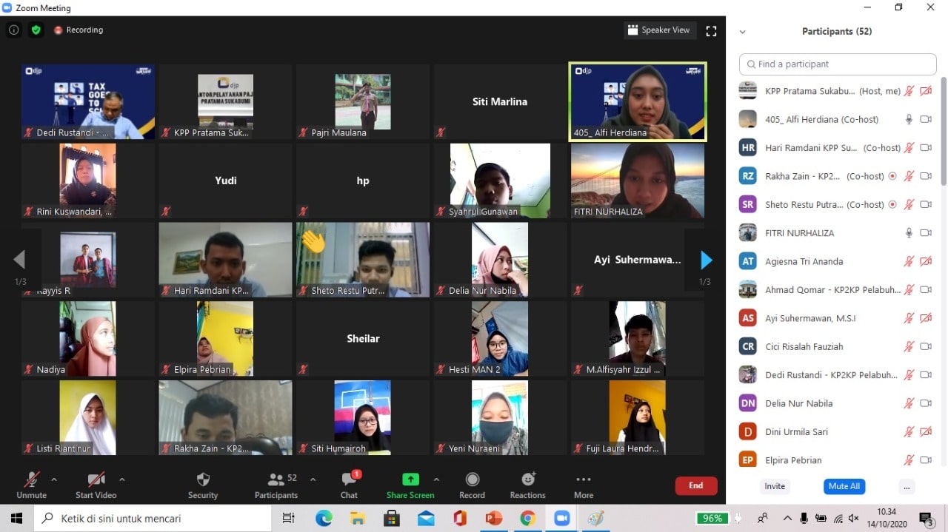This screenshot has height=532, width=948.
Task: Click the meeting information icon
Action: pos(13,30)
